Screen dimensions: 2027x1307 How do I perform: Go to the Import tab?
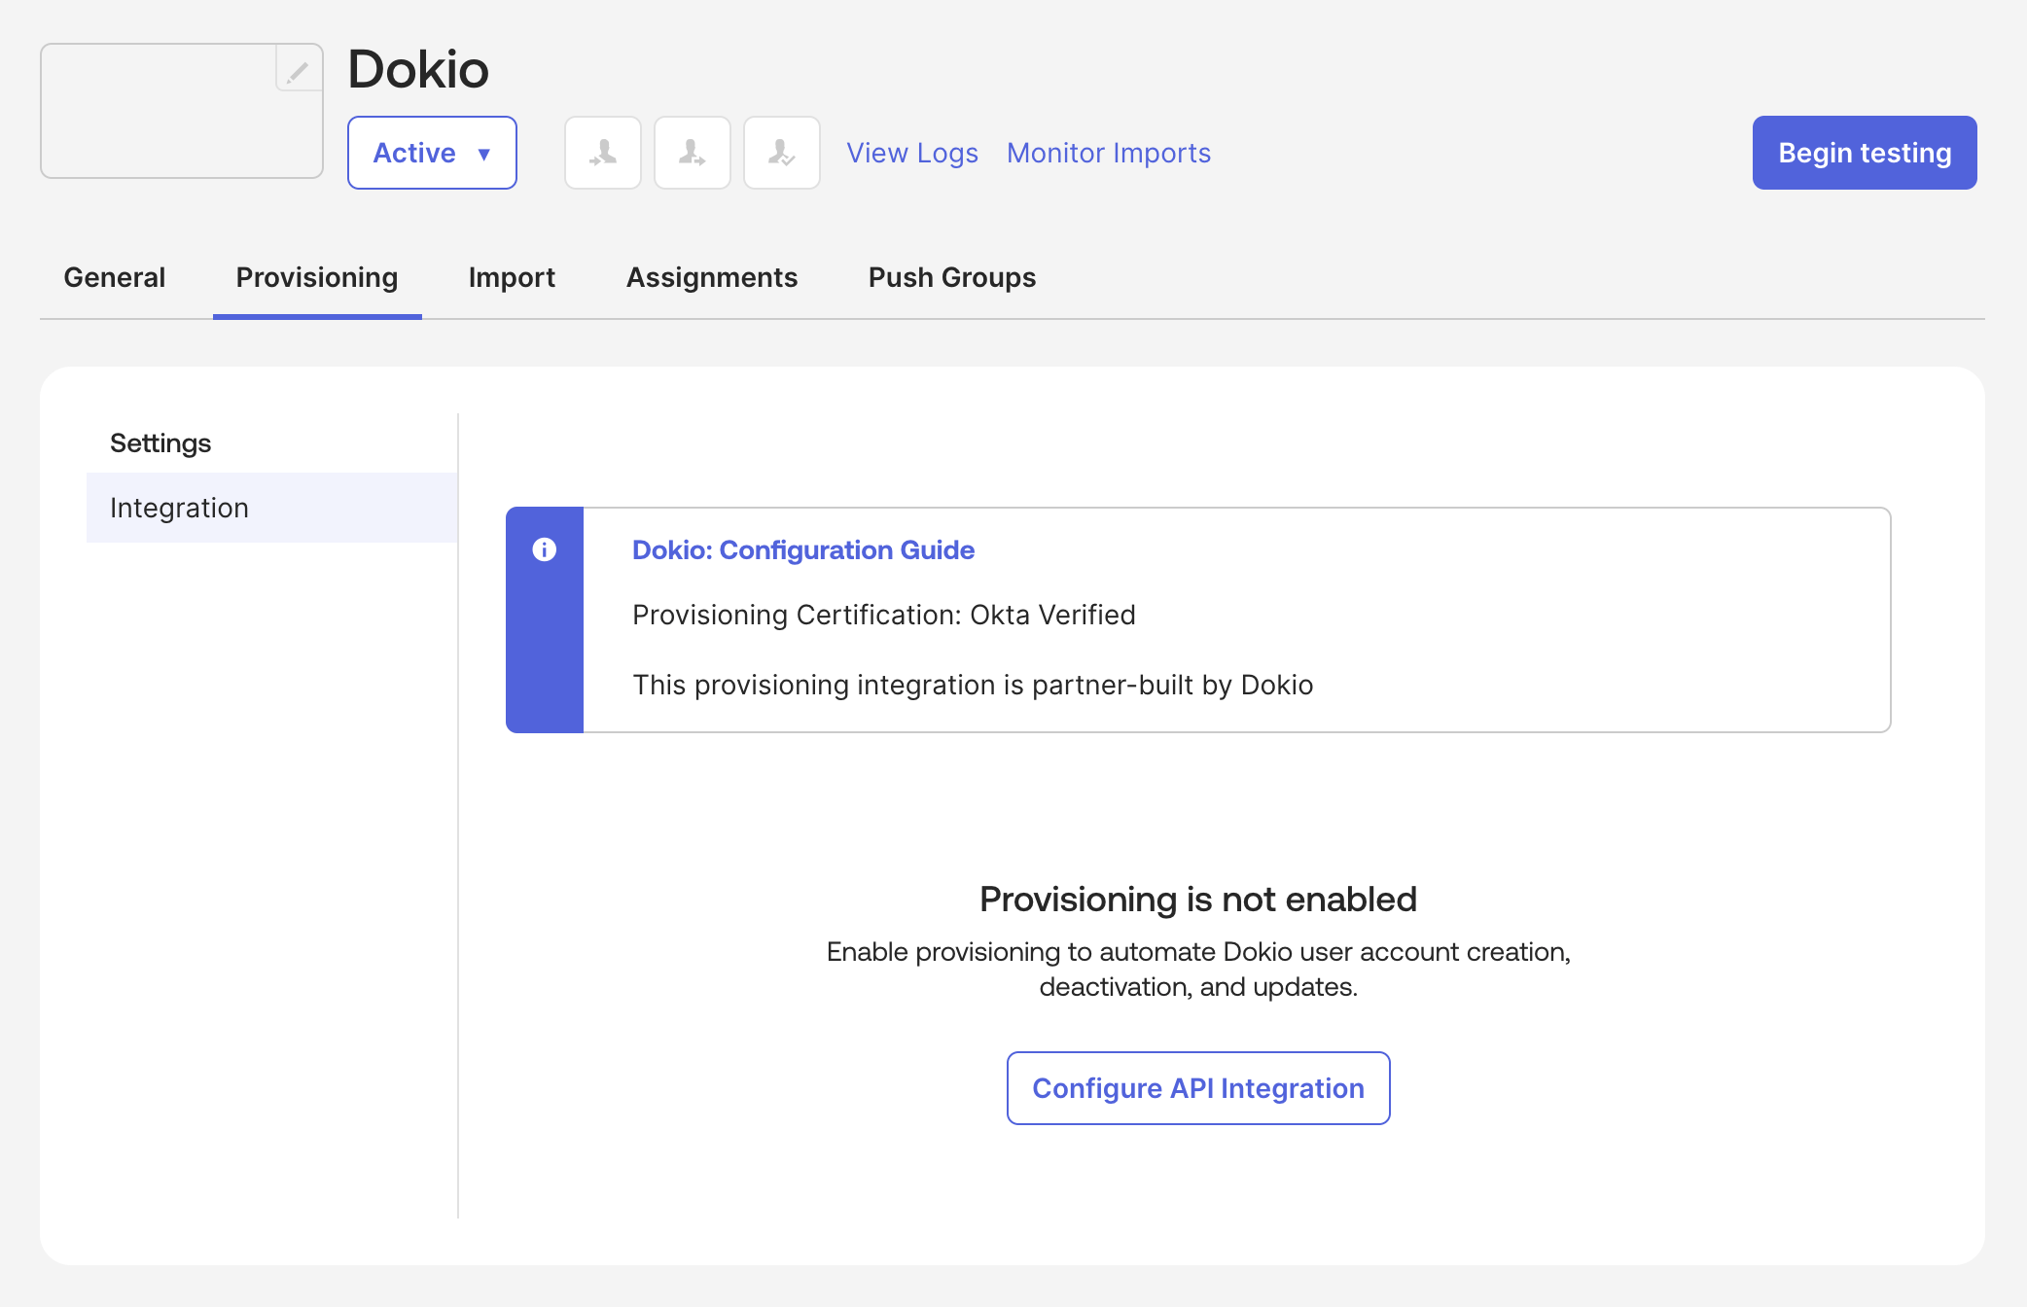pos(512,277)
